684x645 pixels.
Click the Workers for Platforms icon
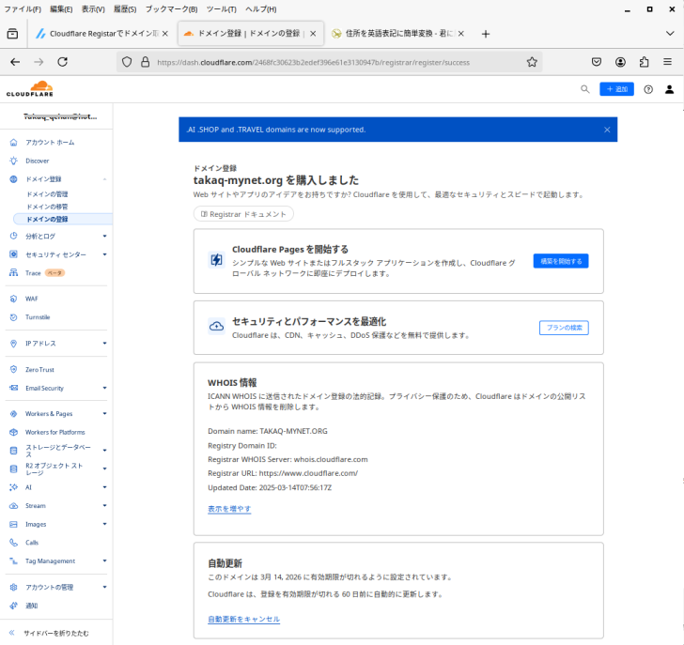point(13,432)
